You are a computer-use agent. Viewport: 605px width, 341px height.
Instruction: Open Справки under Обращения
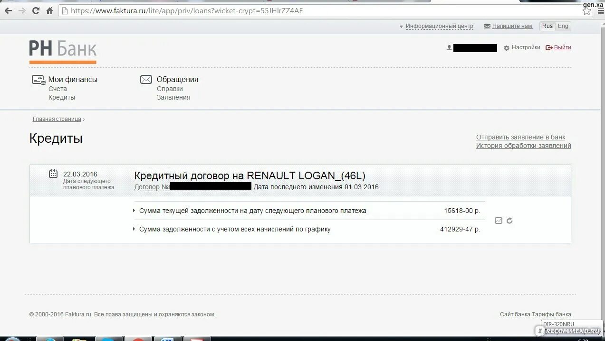(170, 89)
